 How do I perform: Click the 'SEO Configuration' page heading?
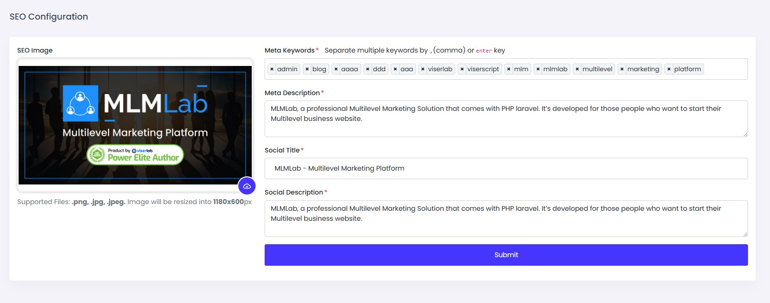tap(49, 17)
